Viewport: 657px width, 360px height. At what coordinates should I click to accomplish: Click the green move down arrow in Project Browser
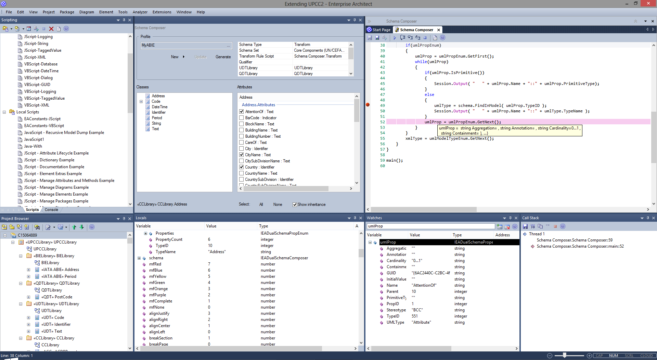click(x=82, y=227)
